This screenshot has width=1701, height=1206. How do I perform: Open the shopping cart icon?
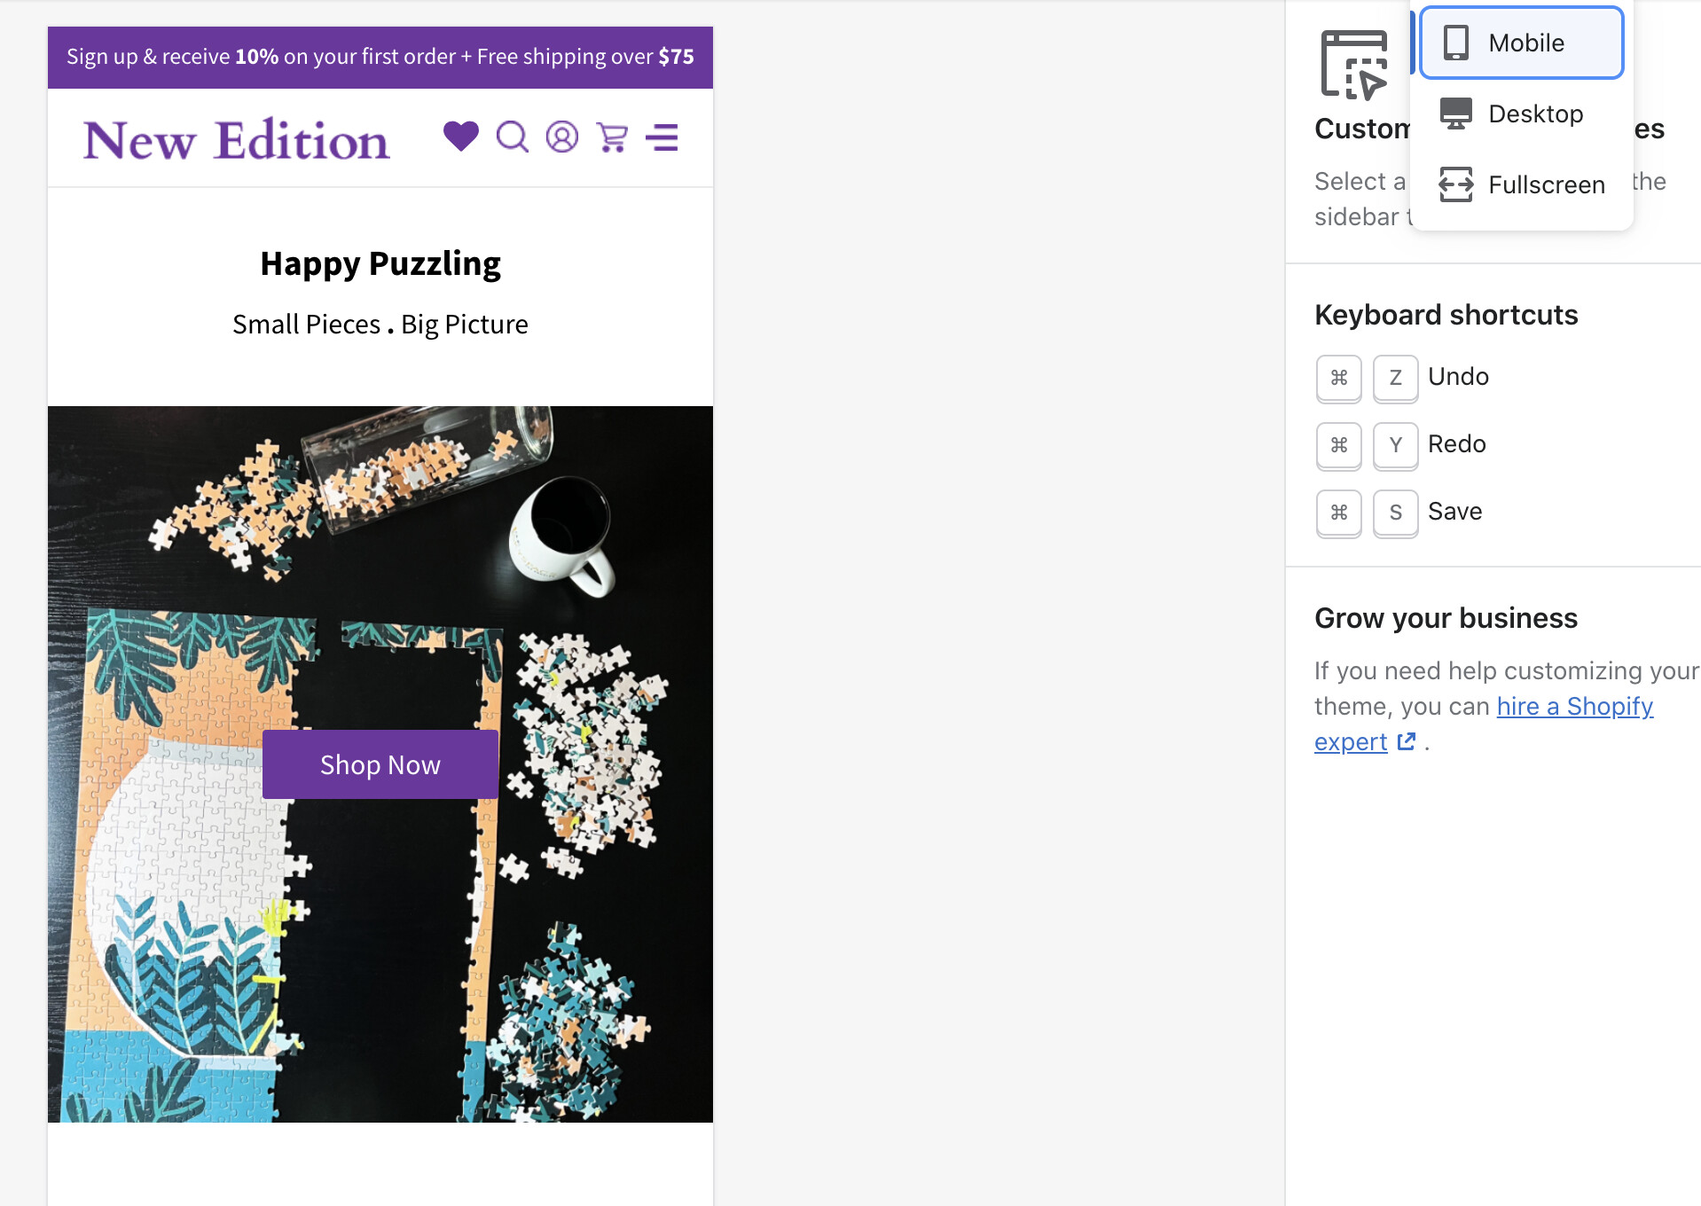tap(612, 137)
